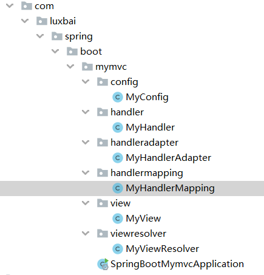The height and width of the screenshot is (275, 264).
Task: Click the handlermapping package folder icon
Action: [103, 172]
